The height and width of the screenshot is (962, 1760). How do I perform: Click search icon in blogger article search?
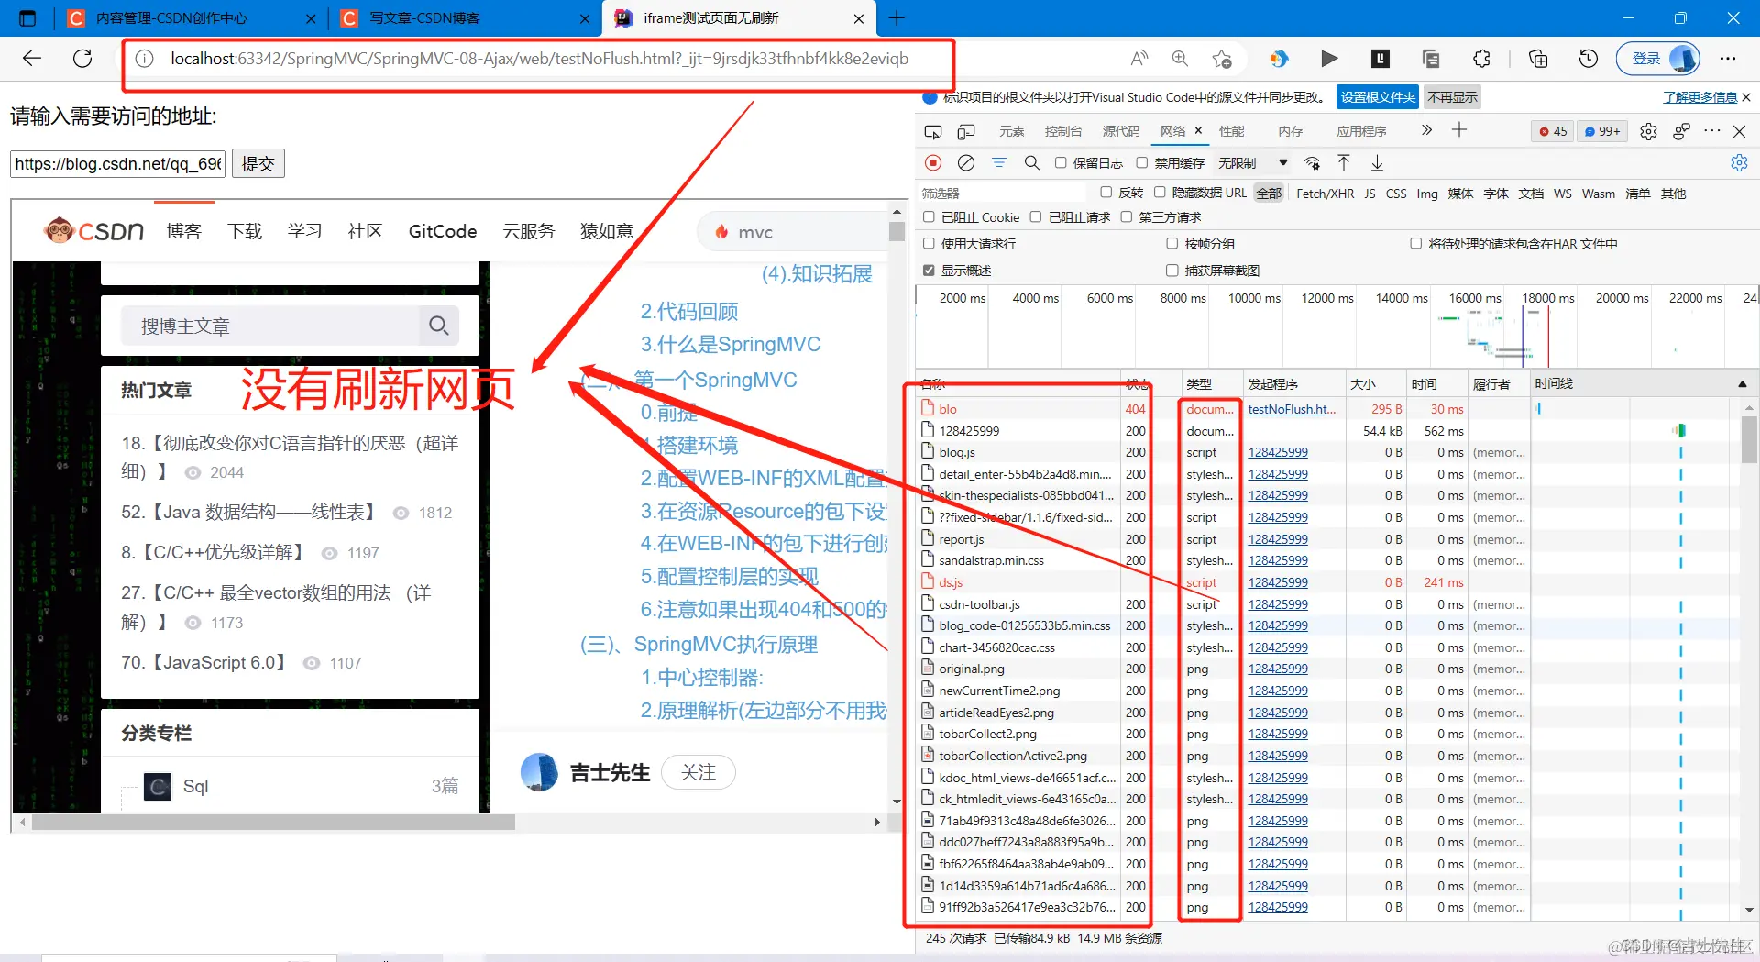pos(439,326)
